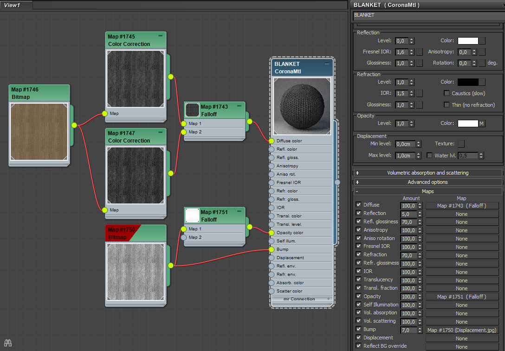Click the Refl. glossiness amount field
The width and height of the screenshot is (505, 351).
409,222
